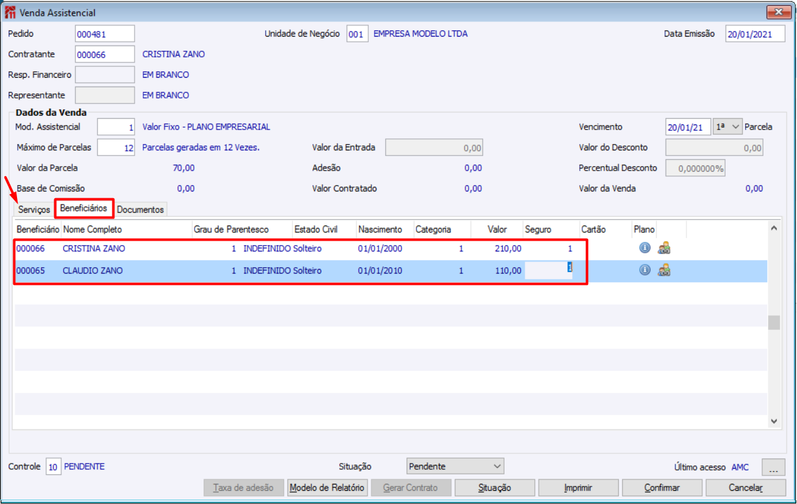Click the Mod. Assistencial field
Screen dimensions: 797x504
tap(116, 127)
